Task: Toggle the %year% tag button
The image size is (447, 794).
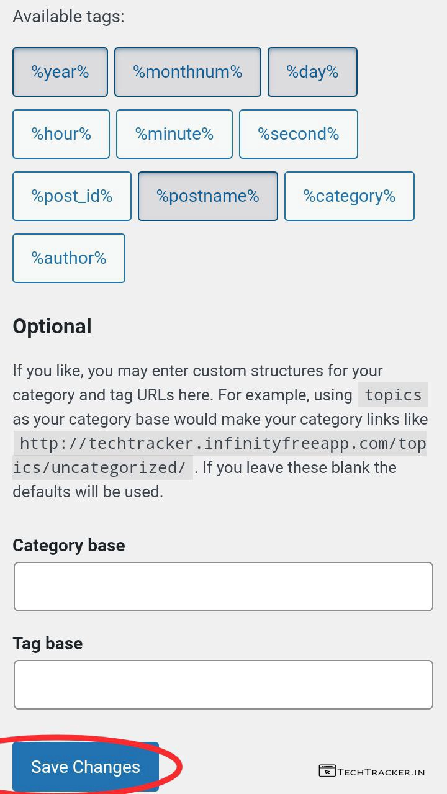Action: [60, 72]
